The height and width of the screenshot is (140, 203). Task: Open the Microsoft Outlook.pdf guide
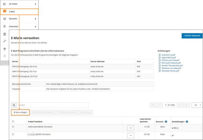point(171,63)
